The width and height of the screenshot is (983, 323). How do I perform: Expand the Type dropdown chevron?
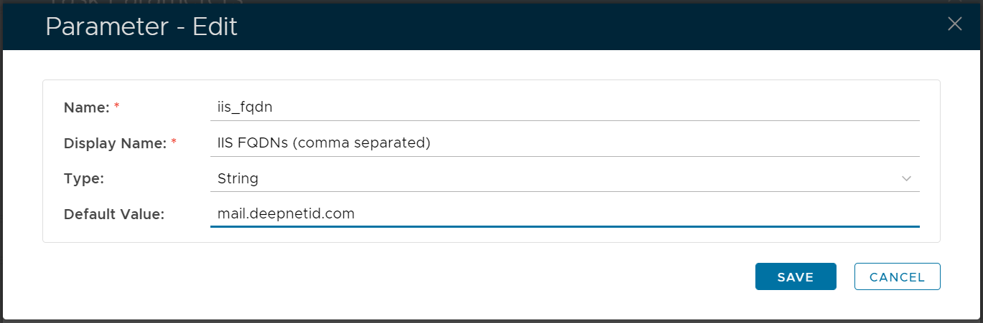click(x=906, y=178)
